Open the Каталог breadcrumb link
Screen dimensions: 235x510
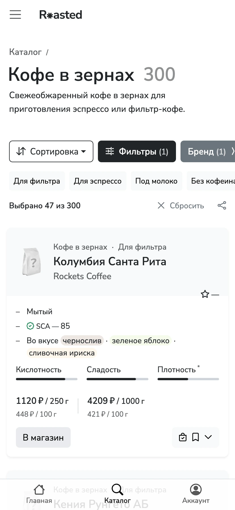(25, 52)
